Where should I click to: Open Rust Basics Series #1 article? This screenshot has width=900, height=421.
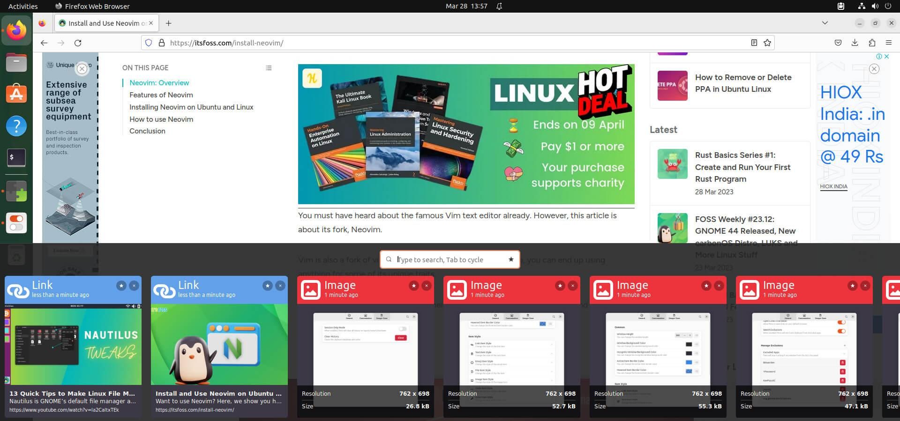742,167
